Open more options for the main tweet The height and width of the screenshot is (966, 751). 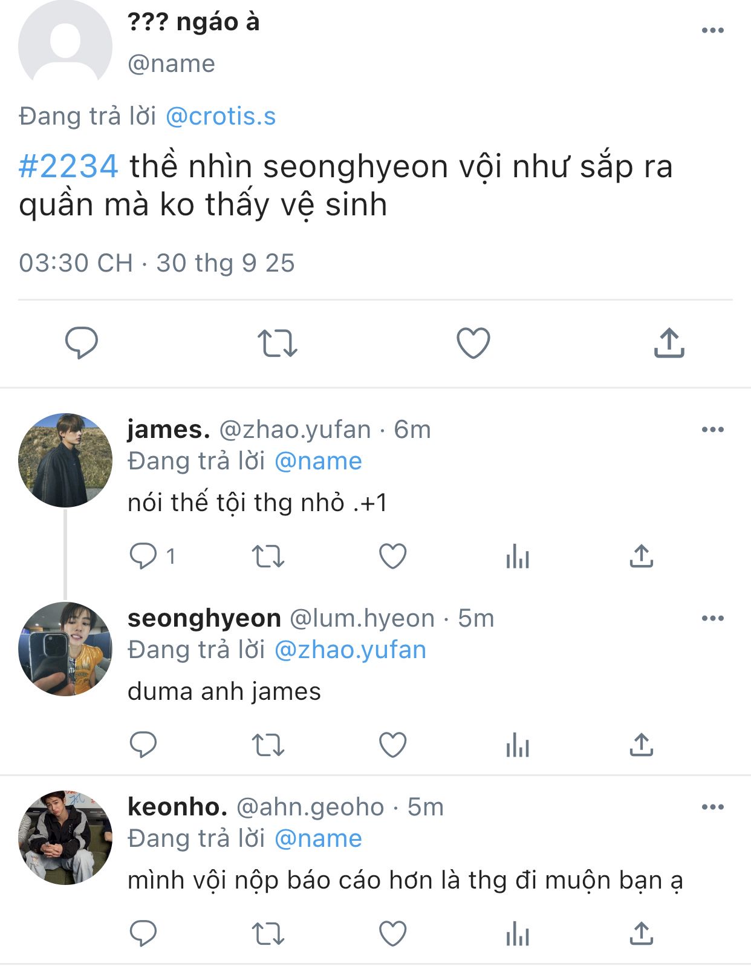(712, 30)
